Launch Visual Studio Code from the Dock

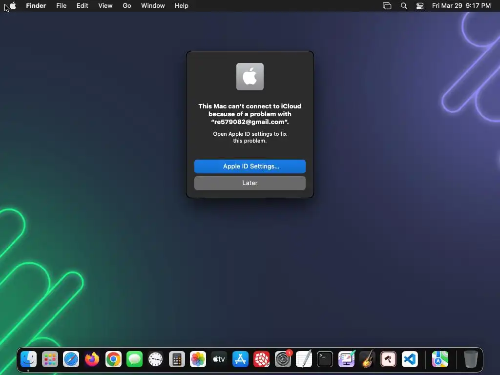(410, 359)
